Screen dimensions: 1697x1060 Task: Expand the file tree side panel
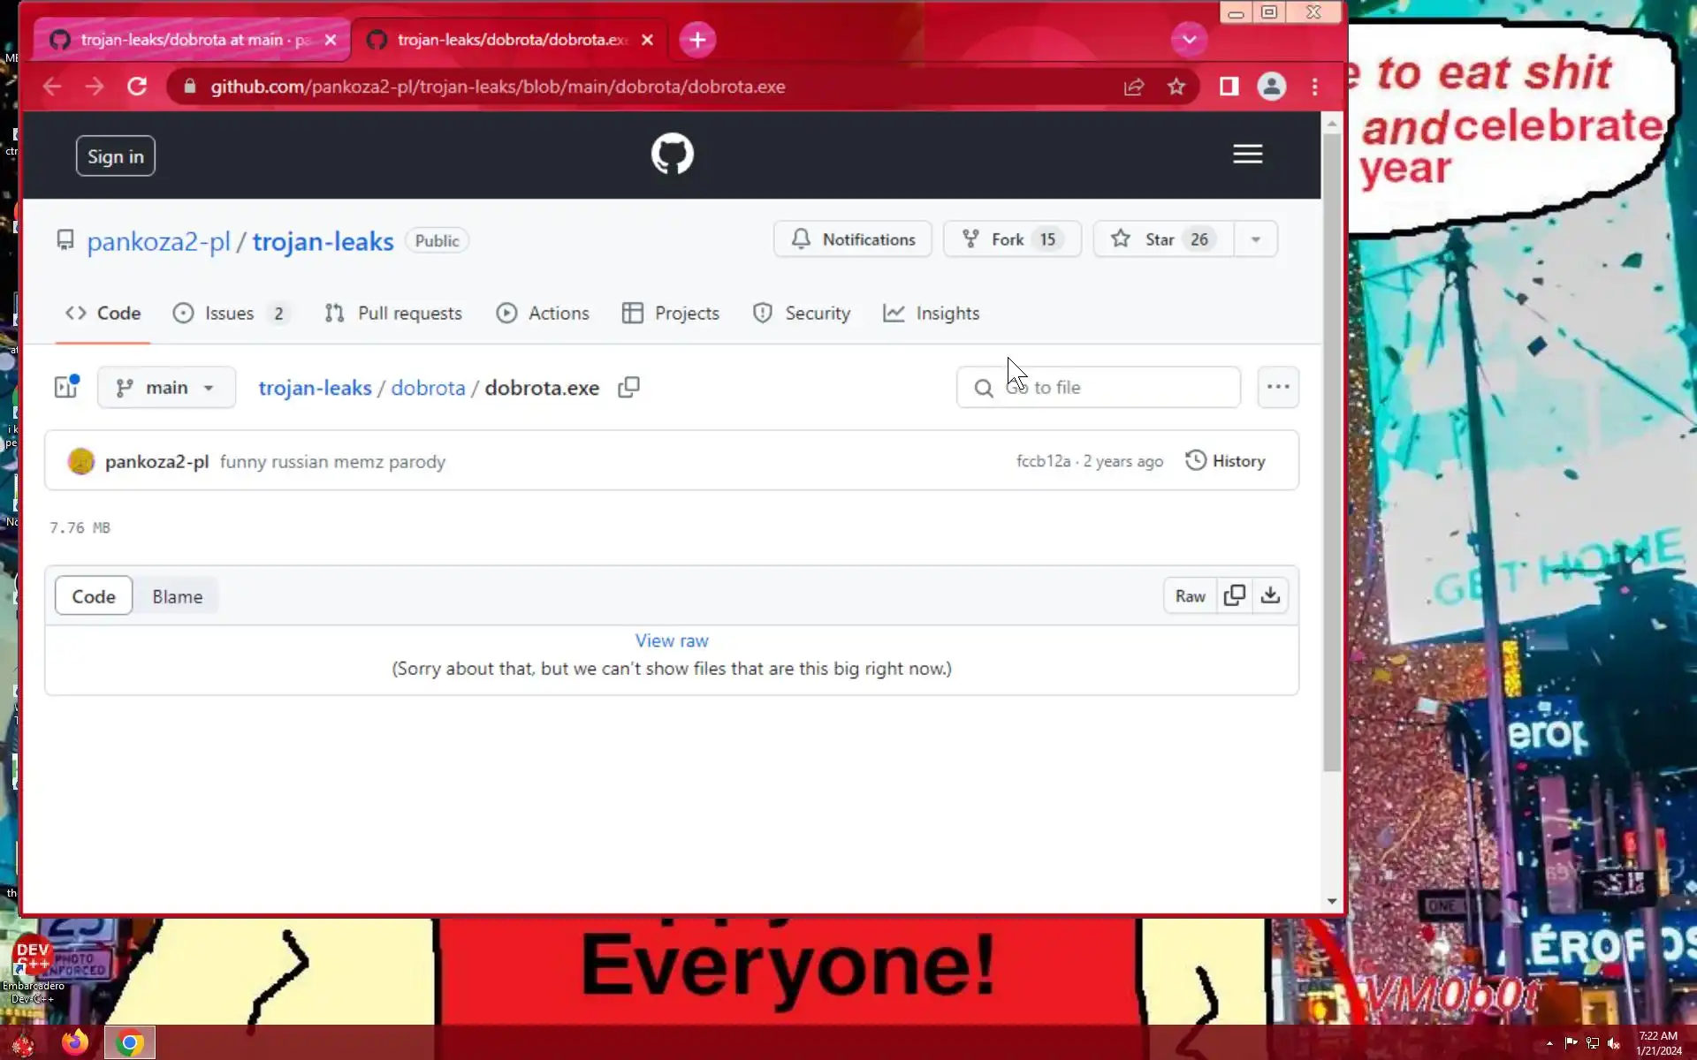[x=66, y=387]
